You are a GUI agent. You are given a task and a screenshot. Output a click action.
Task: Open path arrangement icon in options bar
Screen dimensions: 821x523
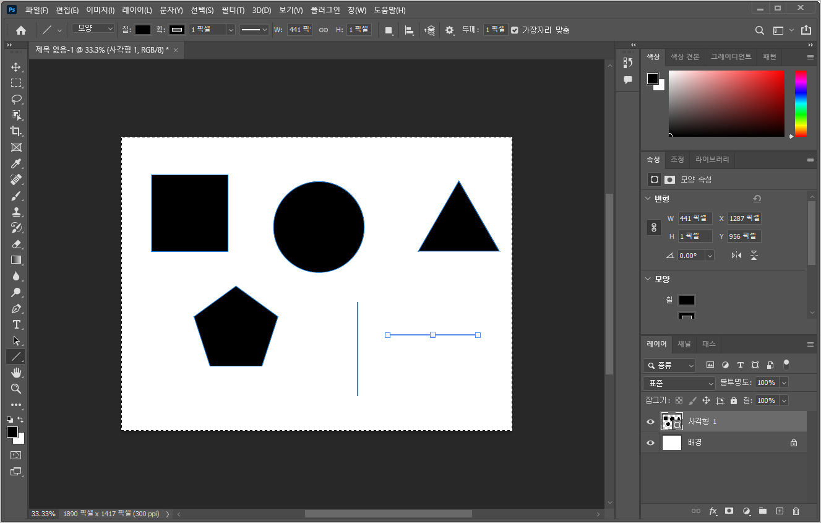(x=429, y=30)
